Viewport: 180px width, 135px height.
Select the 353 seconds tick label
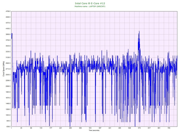point(90,128)
